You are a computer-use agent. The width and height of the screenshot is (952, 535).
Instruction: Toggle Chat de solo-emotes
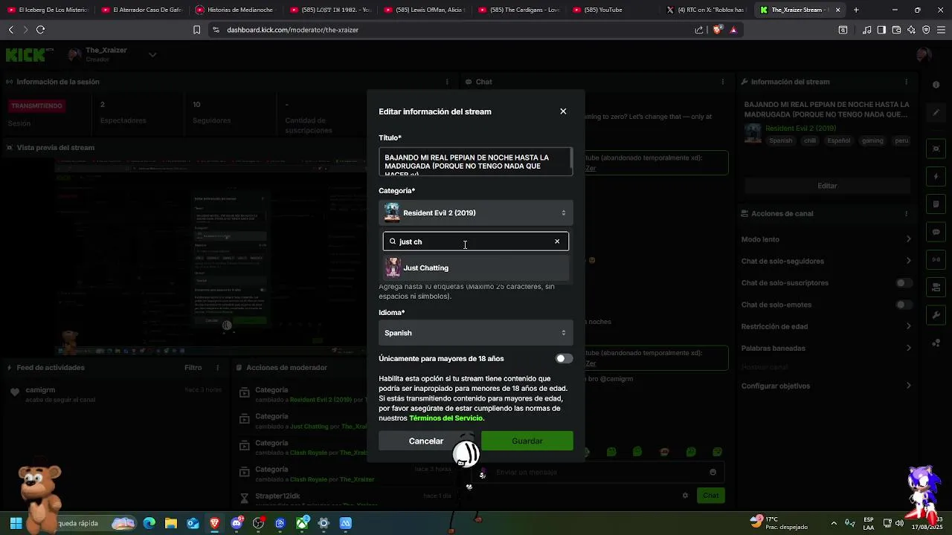(x=904, y=305)
